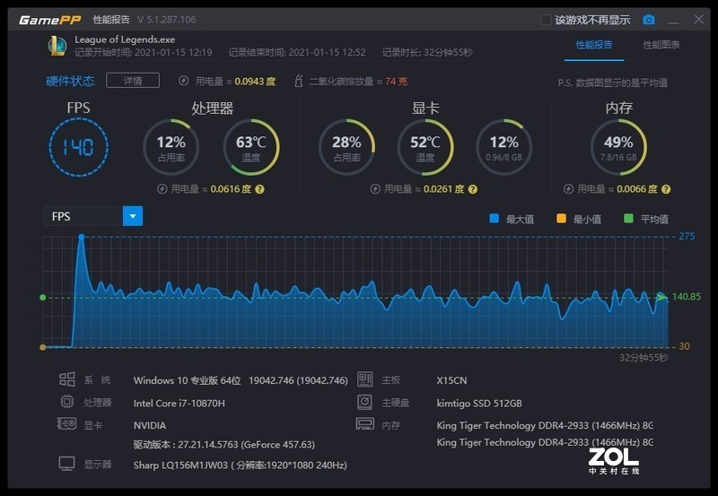Click the memory module icon near King Tiger

pos(365,423)
